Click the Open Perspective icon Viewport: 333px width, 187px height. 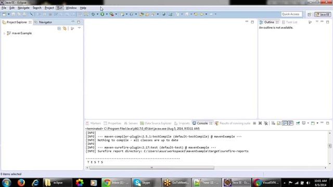click(310, 15)
